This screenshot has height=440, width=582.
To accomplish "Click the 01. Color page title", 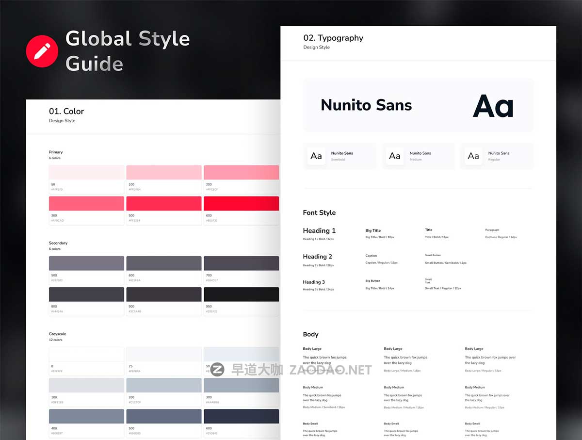I will coord(66,112).
